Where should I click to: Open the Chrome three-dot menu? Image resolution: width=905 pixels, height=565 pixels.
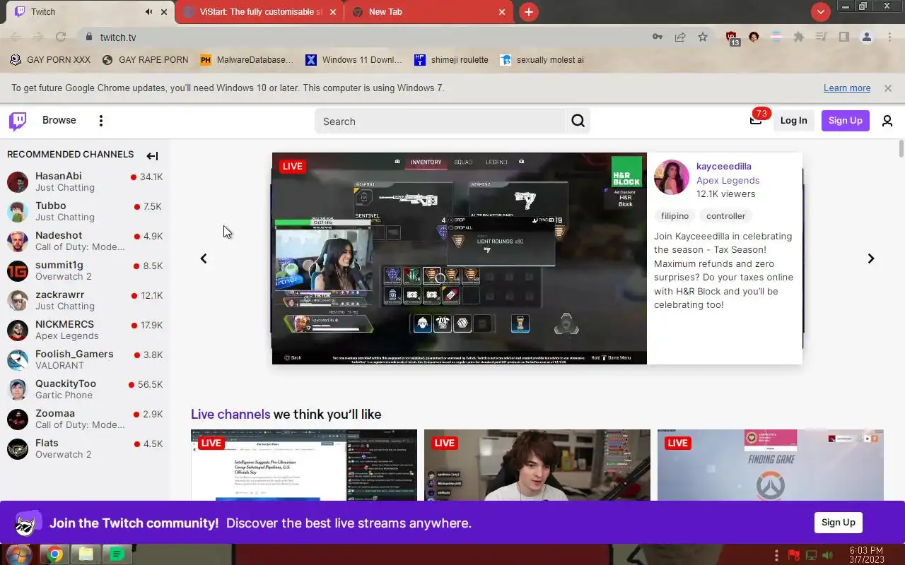pyautogui.click(x=889, y=37)
